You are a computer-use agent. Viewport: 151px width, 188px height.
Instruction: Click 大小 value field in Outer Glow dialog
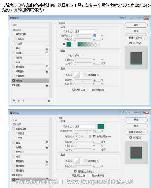coord(97,63)
